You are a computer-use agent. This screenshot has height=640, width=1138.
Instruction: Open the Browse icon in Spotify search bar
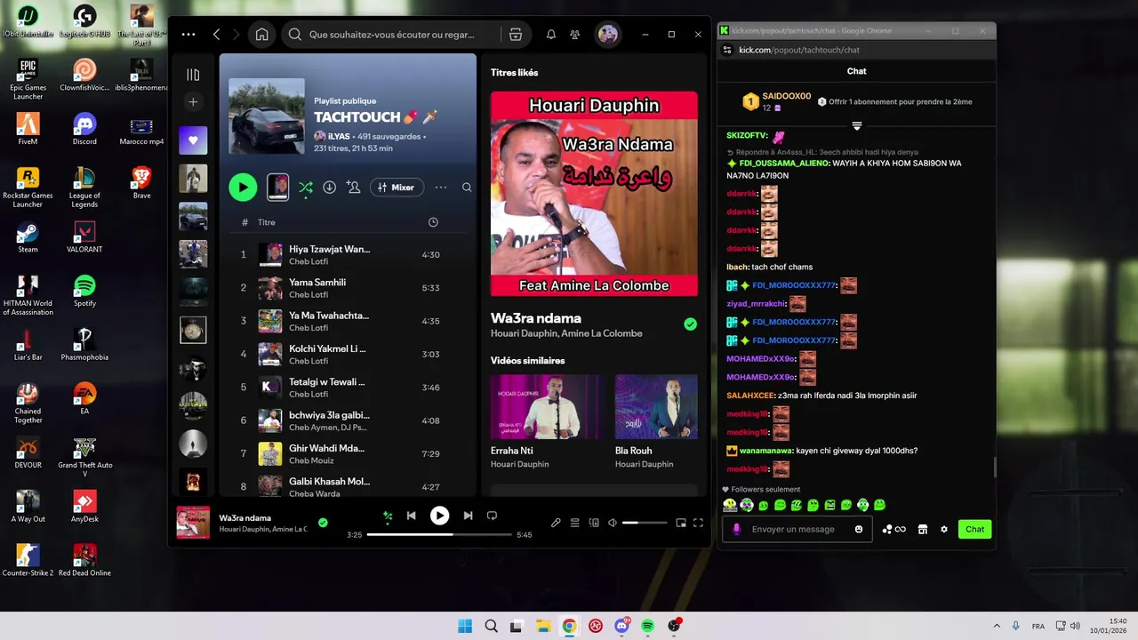click(x=516, y=35)
